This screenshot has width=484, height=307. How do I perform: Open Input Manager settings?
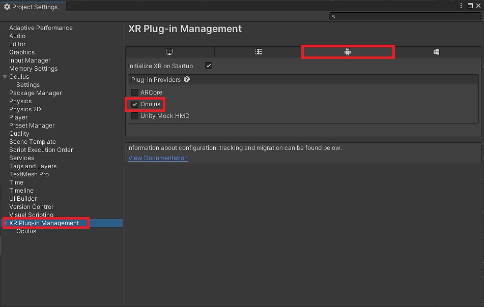pos(30,60)
